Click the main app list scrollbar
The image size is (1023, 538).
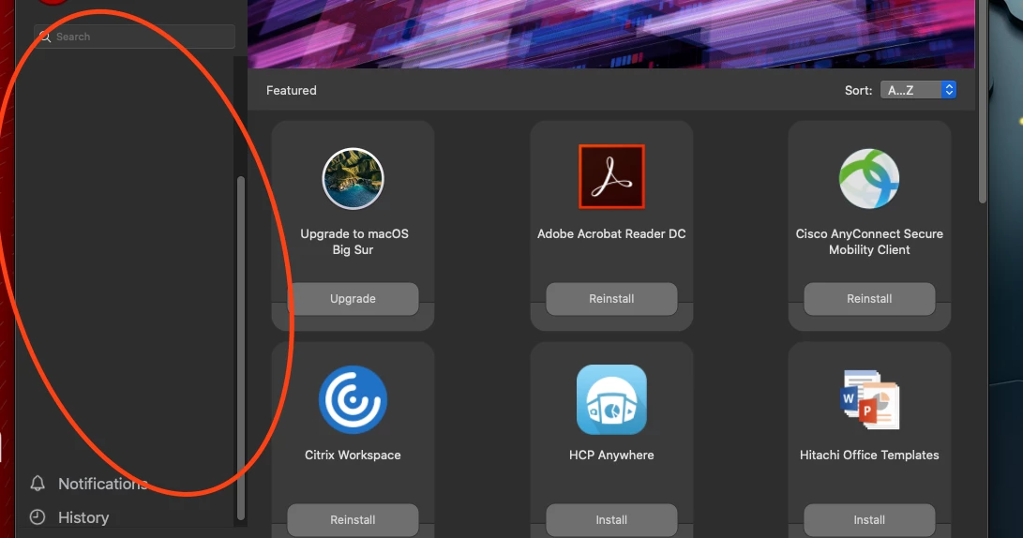coord(983,103)
